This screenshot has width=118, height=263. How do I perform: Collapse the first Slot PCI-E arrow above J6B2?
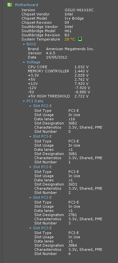[30, 106]
